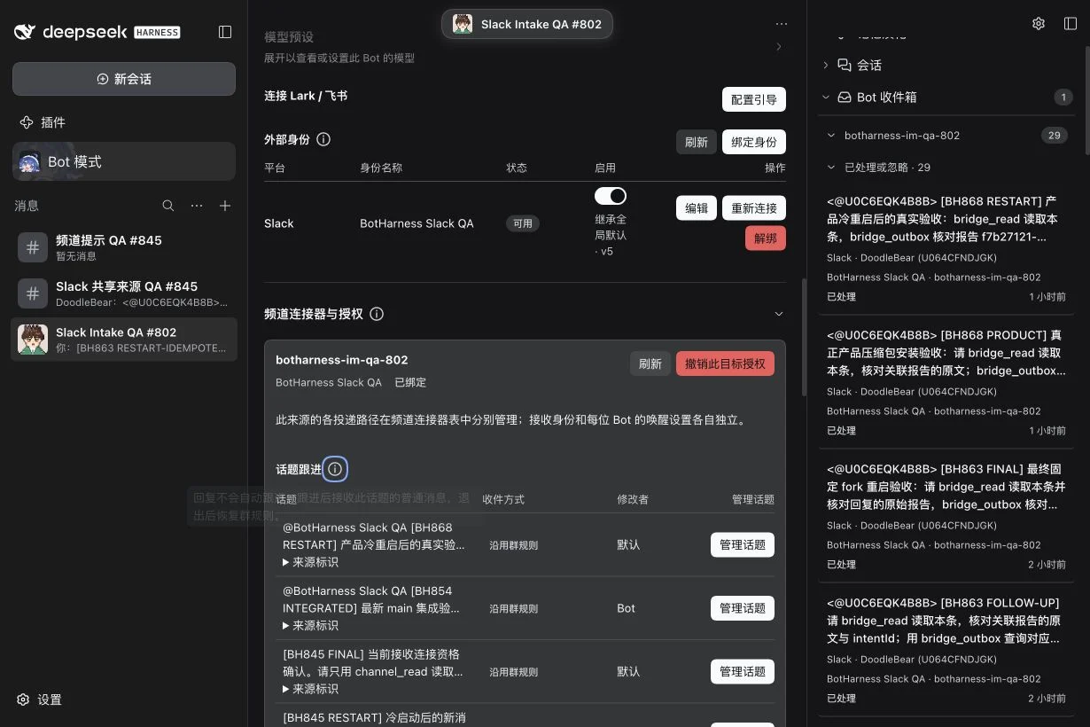The image size is (1090, 727).
Task: Open Slack 共享来源 QA #845 channel
Action: click(124, 293)
